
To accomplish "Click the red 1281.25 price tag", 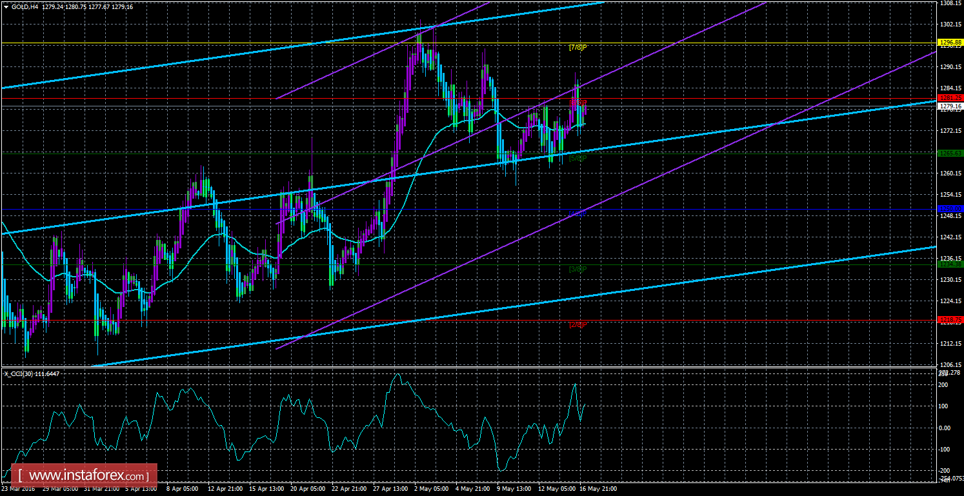I will 952,98.
